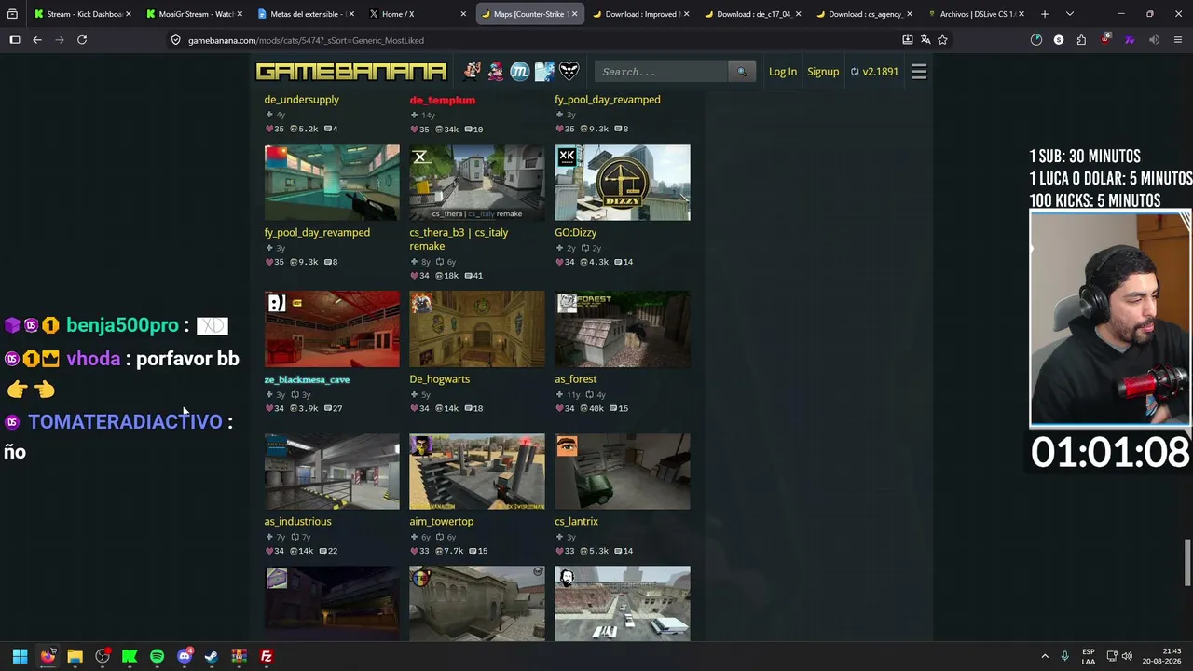Switch to the Download : cs_agency tab
This screenshot has height=671, width=1193.
click(x=862, y=14)
